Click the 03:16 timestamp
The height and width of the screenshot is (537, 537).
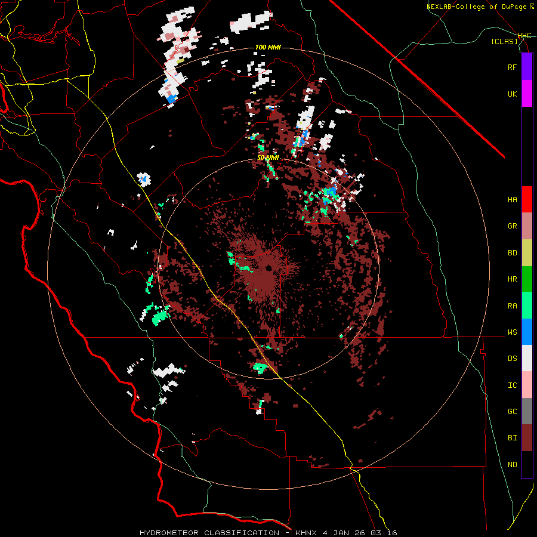tap(383, 533)
